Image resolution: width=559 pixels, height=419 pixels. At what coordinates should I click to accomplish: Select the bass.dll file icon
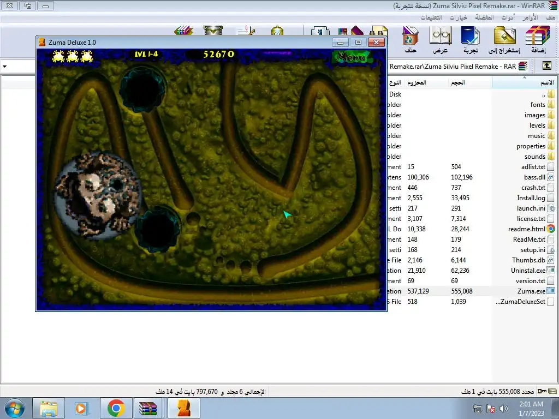click(x=551, y=177)
